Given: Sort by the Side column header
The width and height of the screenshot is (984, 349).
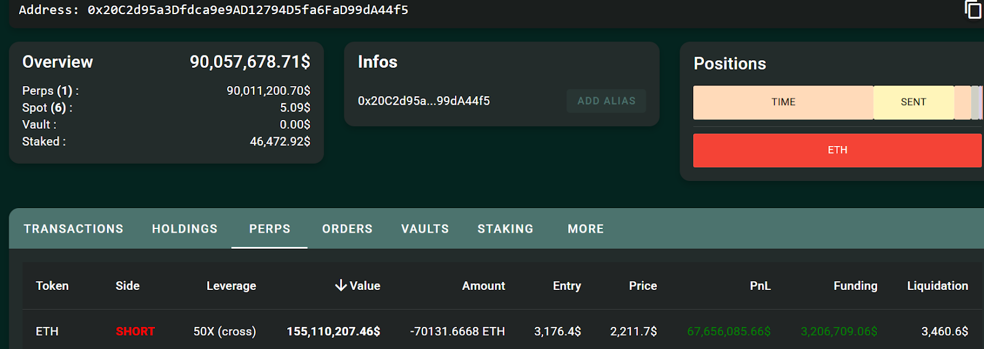Looking at the screenshot, I should pyautogui.click(x=127, y=286).
